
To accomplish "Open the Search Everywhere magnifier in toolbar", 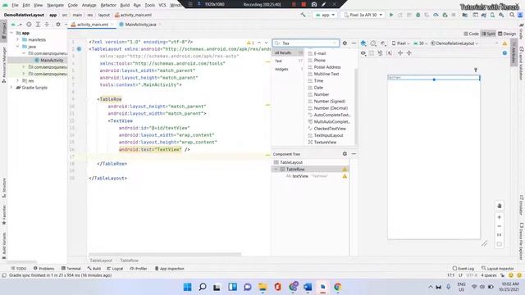I will coord(512,15).
